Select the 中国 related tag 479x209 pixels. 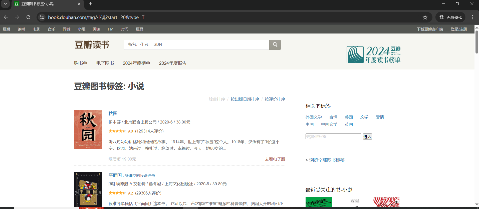point(310,124)
